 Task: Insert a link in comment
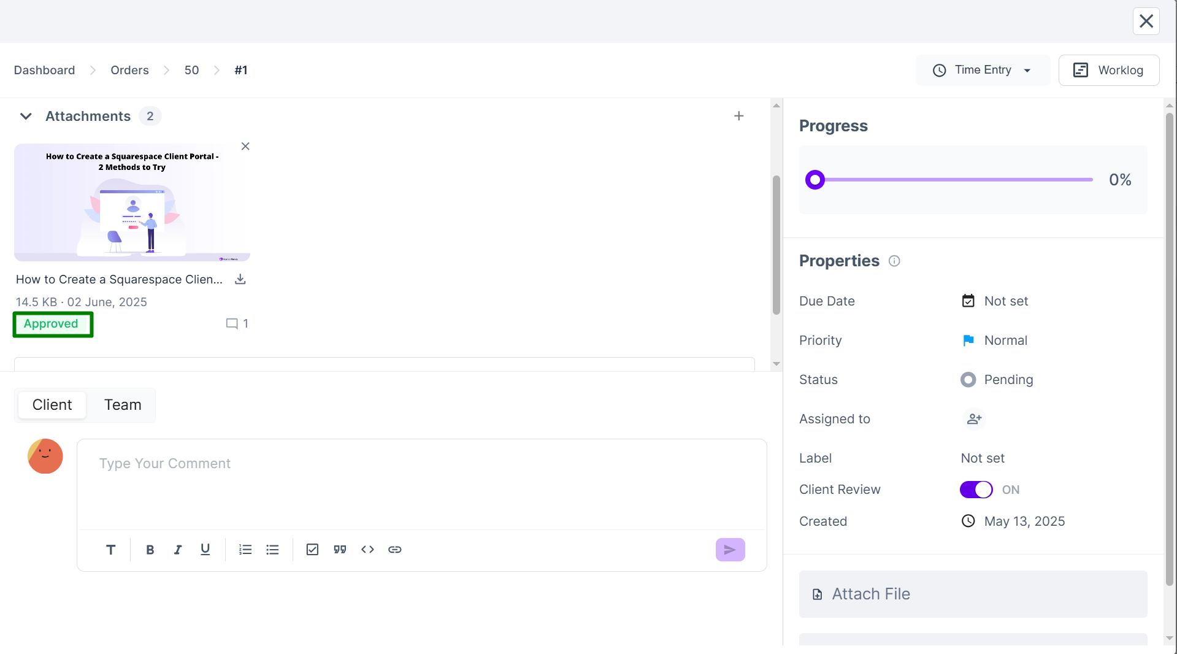pyautogui.click(x=394, y=550)
